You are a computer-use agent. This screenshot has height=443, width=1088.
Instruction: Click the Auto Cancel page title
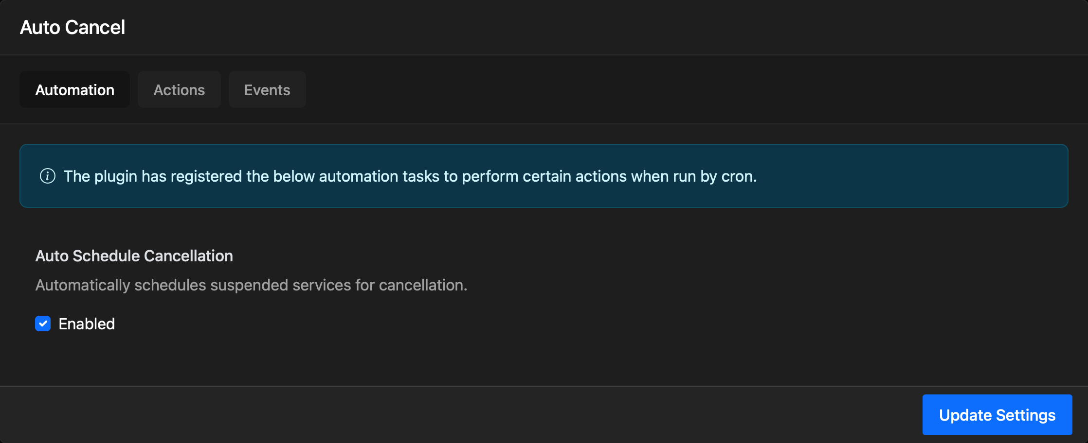[73, 27]
